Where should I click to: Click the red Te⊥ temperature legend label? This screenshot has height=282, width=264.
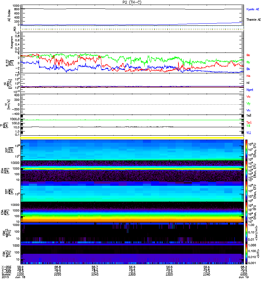click(249, 122)
